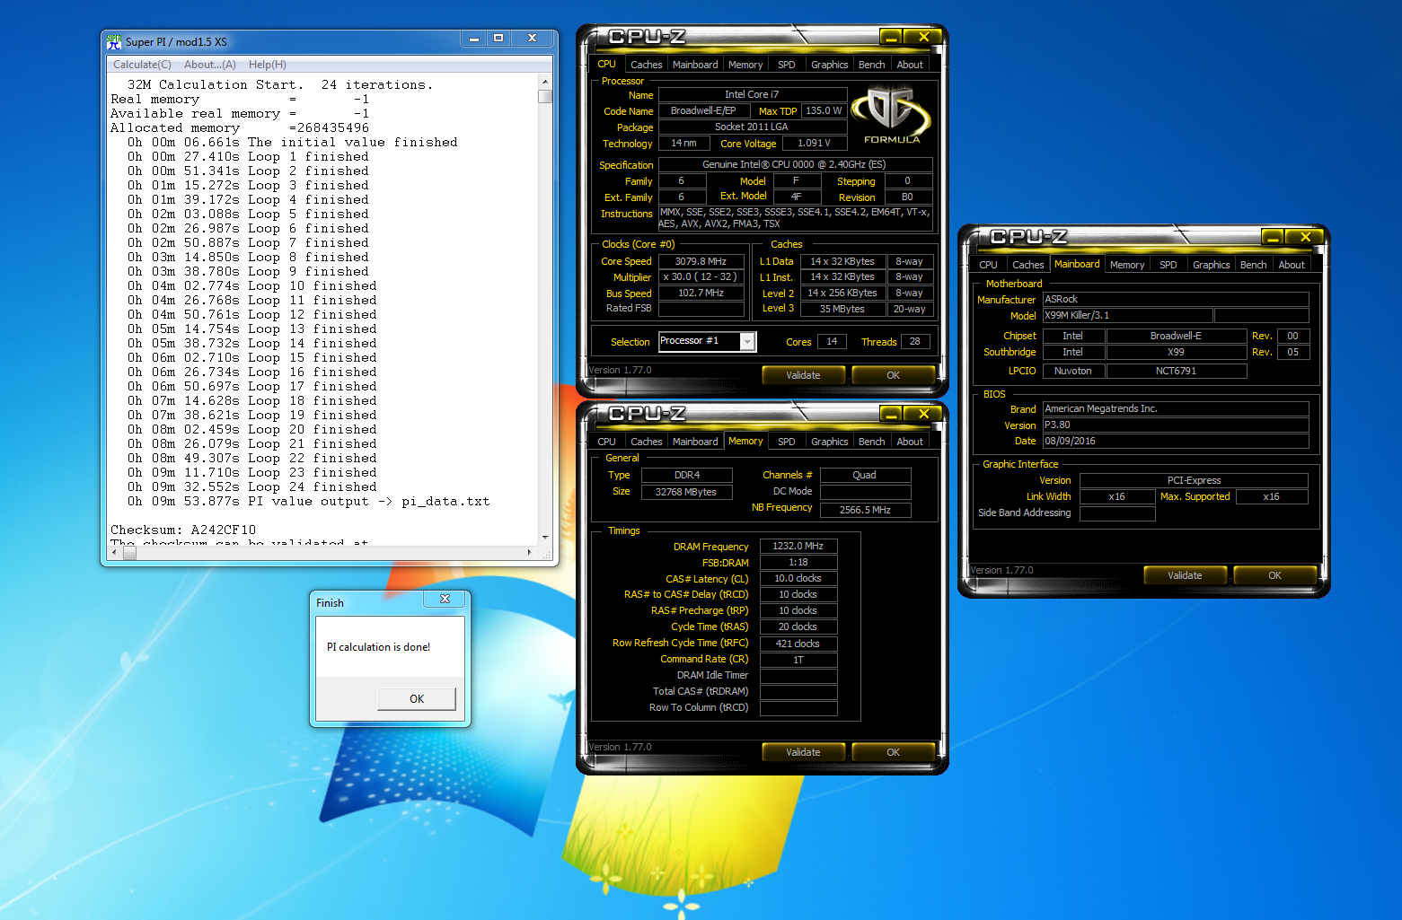
Task: Minimize the top CPU-Z window
Action: click(890, 37)
